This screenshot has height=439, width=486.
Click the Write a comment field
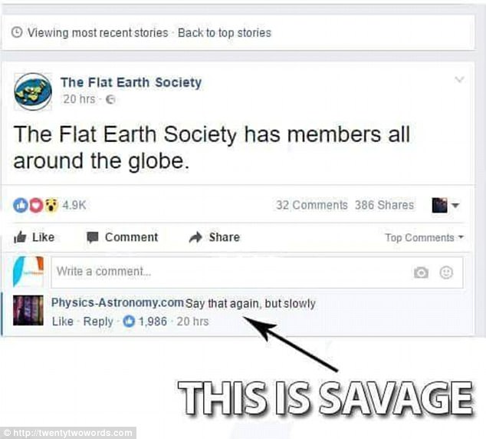tap(257, 272)
